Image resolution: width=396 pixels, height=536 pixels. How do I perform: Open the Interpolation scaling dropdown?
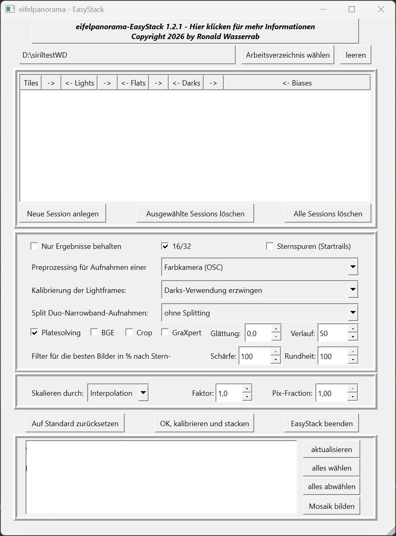143,393
